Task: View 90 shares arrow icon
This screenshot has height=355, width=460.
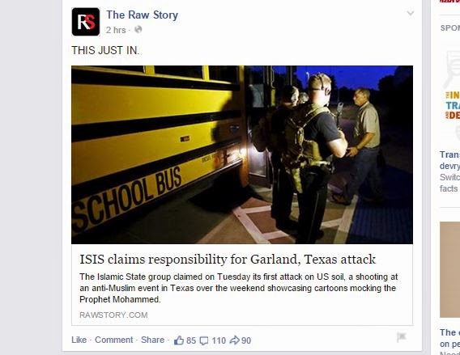Action: click(x=235, y=340)
